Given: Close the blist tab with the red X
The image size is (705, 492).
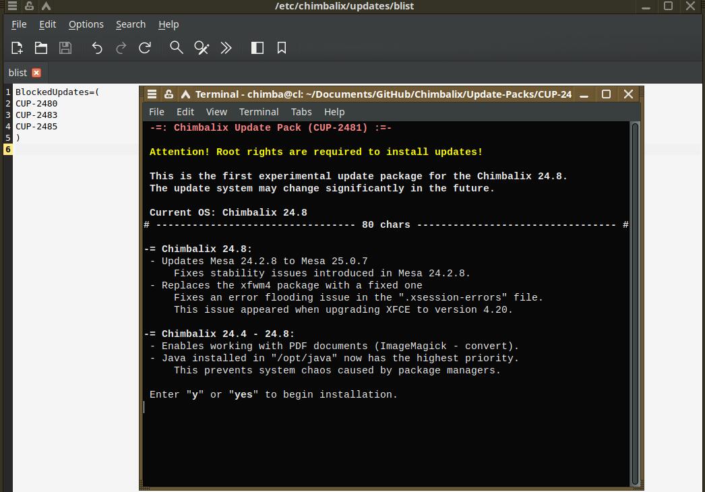Looking at the screenshot, I should (36, 73).
